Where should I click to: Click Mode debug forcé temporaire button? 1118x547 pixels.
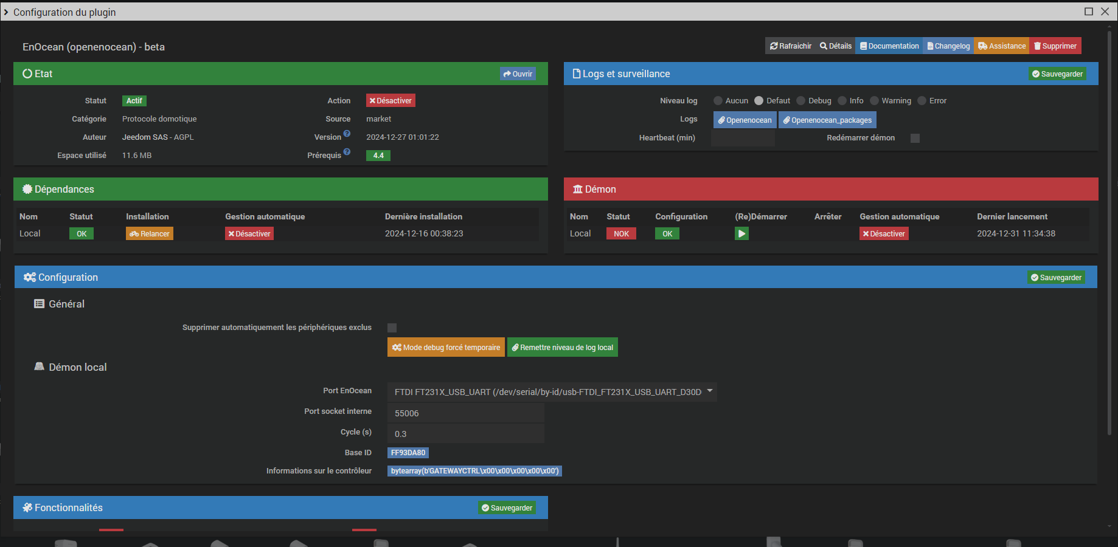click(x=446, y=348)
